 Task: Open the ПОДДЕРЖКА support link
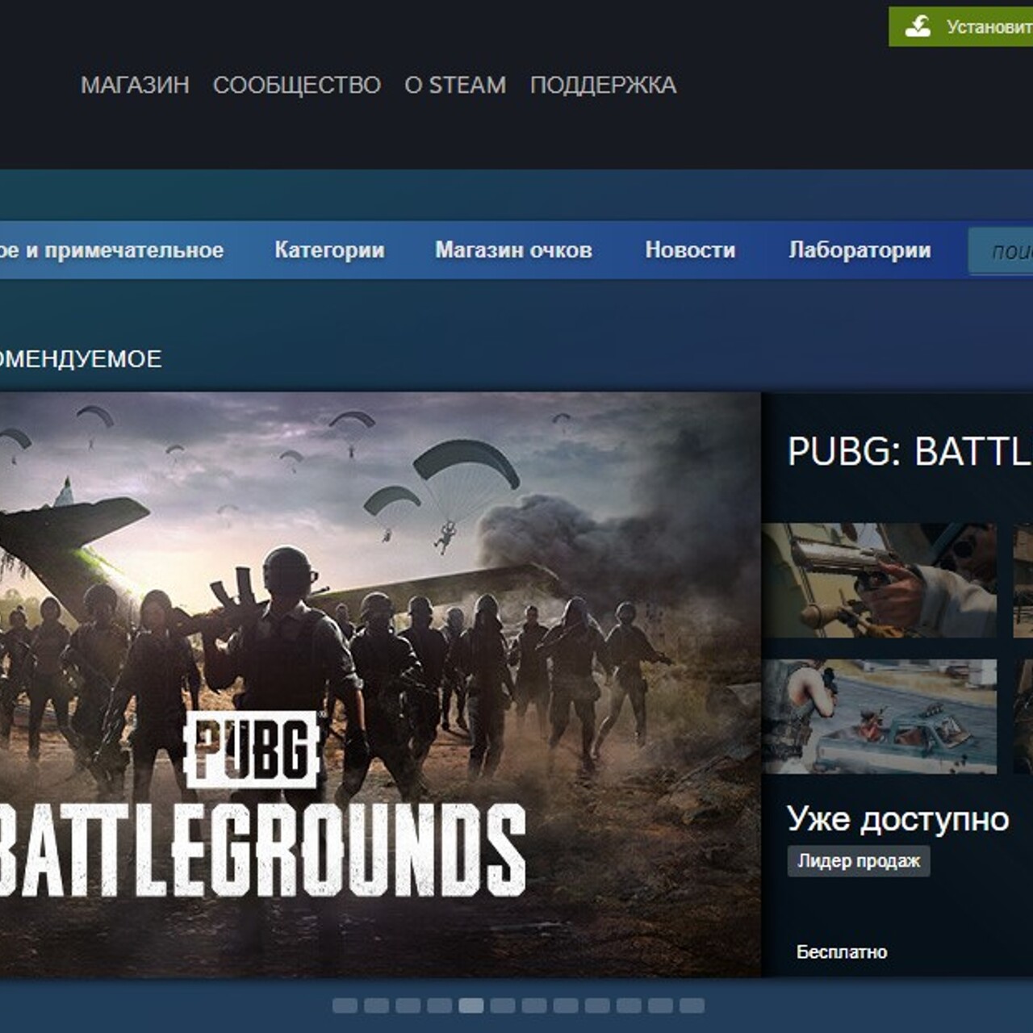pos(603,85)
